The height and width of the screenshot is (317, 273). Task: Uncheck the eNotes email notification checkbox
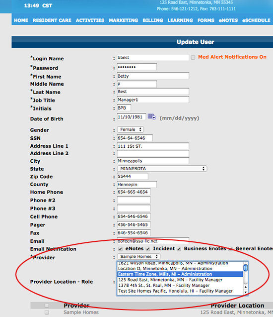coord(121,249)
